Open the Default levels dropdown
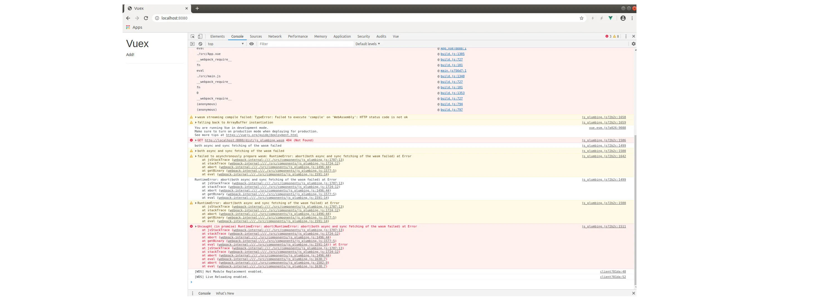The height and width of the screenshot is (301, 820). click(367, 44)
